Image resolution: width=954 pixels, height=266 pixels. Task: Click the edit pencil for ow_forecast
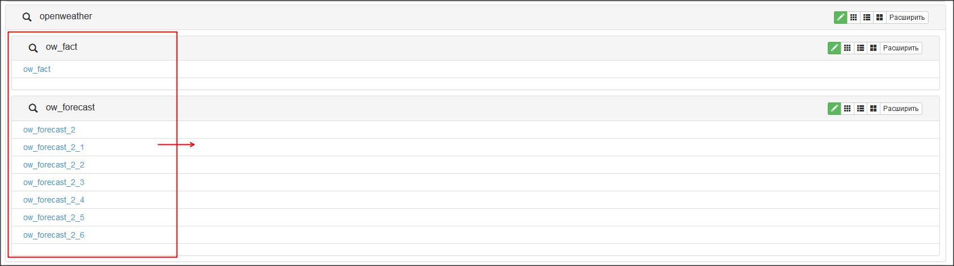point(834,109)
